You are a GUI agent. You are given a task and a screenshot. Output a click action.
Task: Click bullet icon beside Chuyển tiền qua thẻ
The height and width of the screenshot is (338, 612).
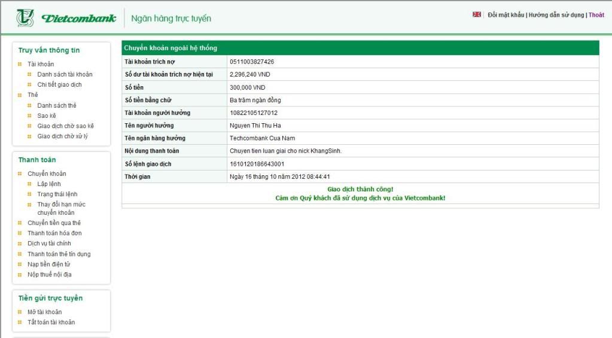coord(20,223)
